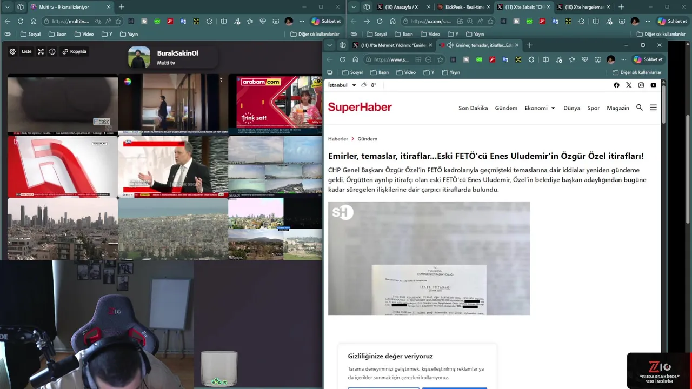
Task: Open new tab in SuperHaber window
Action: 529,45
